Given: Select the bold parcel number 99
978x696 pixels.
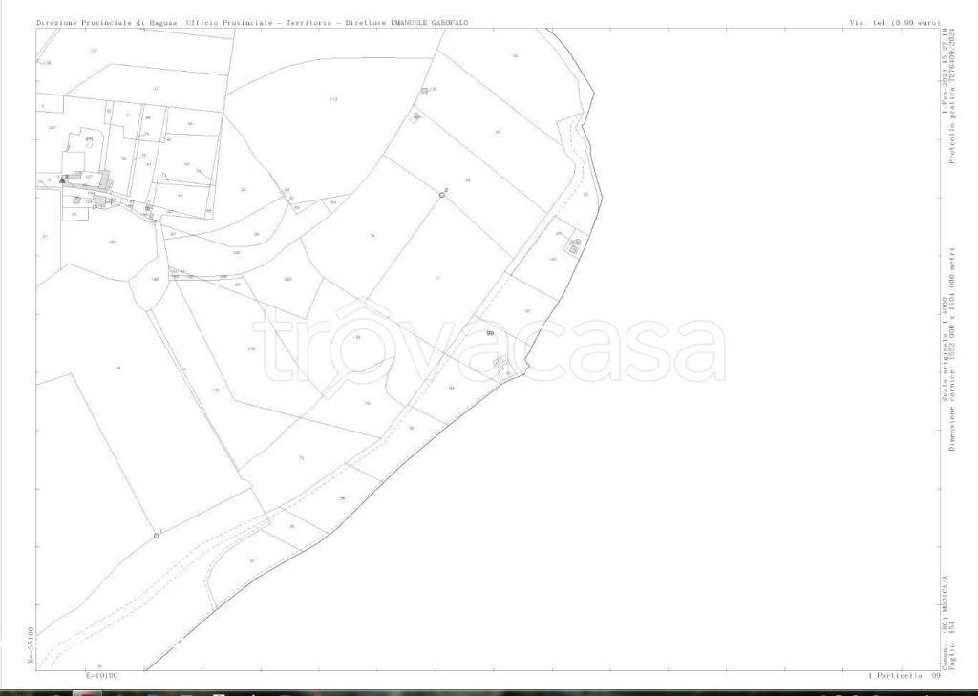Looking at the screenshot, I should tap(490, 333).
